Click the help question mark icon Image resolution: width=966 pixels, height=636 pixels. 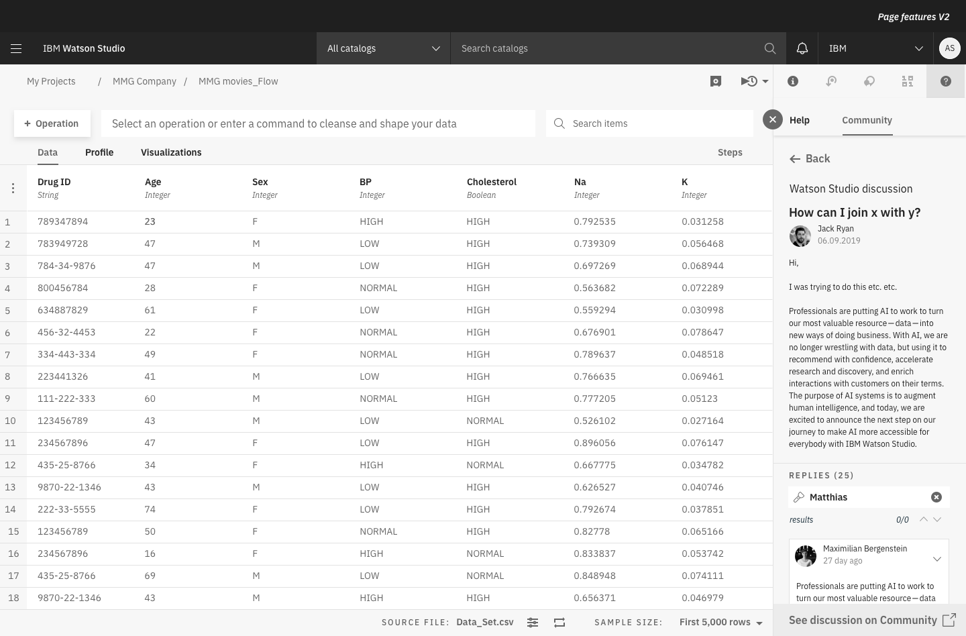[945, 81]
